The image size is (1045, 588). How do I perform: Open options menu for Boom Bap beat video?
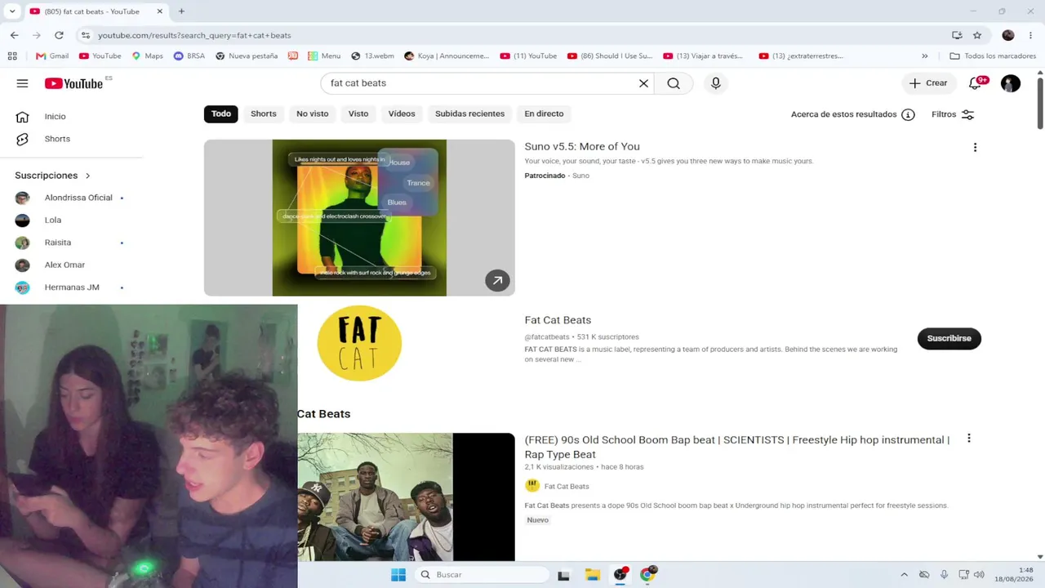point(969,439)
